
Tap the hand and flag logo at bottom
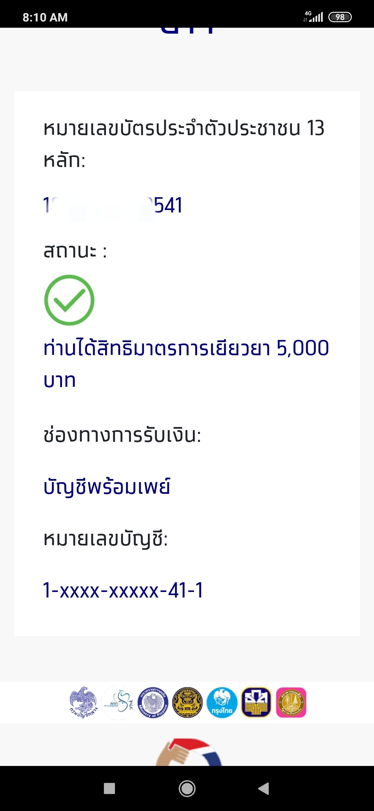(x=189, y=752)
